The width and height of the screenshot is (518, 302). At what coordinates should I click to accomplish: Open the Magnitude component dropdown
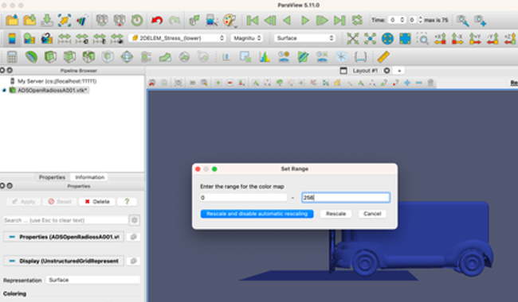pyautogui.click(x=247, y=38)
